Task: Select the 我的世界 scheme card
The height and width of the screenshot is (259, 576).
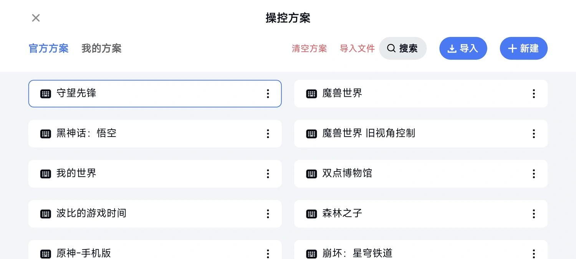Action: tap(154, 174)
